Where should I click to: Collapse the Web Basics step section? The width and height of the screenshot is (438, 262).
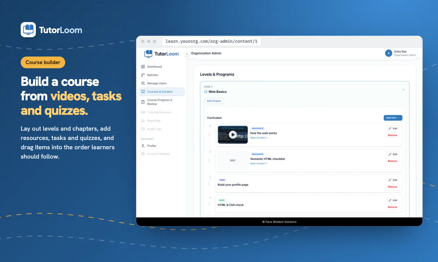(x=403, y=90)
